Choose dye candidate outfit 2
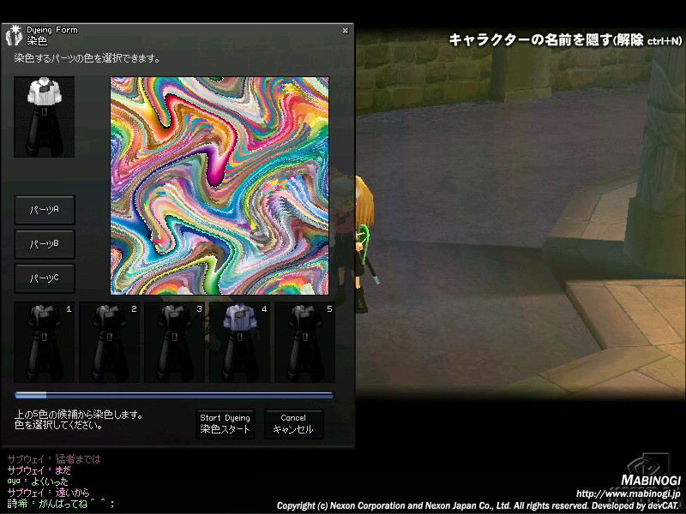 pos(109,342)
